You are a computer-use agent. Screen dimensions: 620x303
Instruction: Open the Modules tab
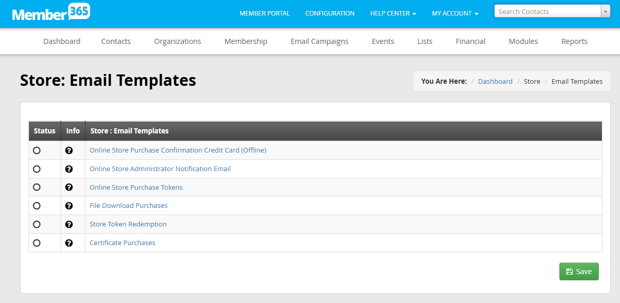click(523, 41)
